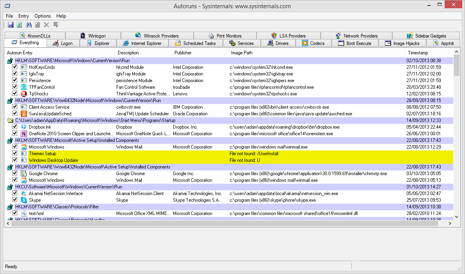Click image path c:\windows\system32\hkcmd.exe
Image resolution: width=465 pixels, height=274 pixels.
point(261,67)
